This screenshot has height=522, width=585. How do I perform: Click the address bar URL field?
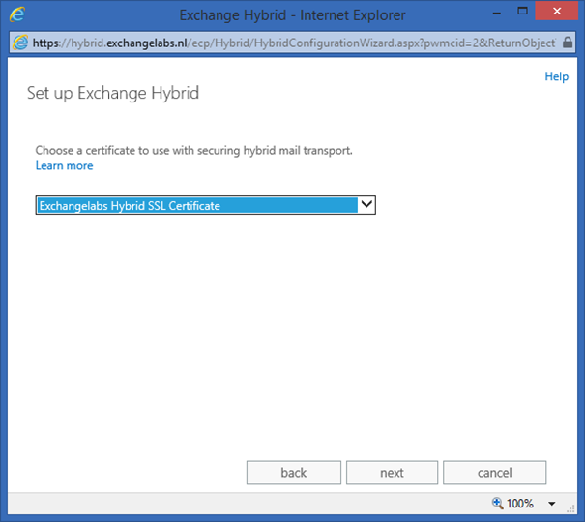(x=290, y=43)
